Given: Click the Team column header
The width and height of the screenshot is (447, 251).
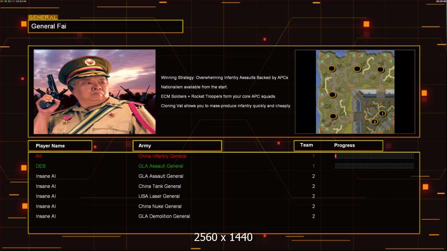Looking at the screenshot, I should pos(307,145).
